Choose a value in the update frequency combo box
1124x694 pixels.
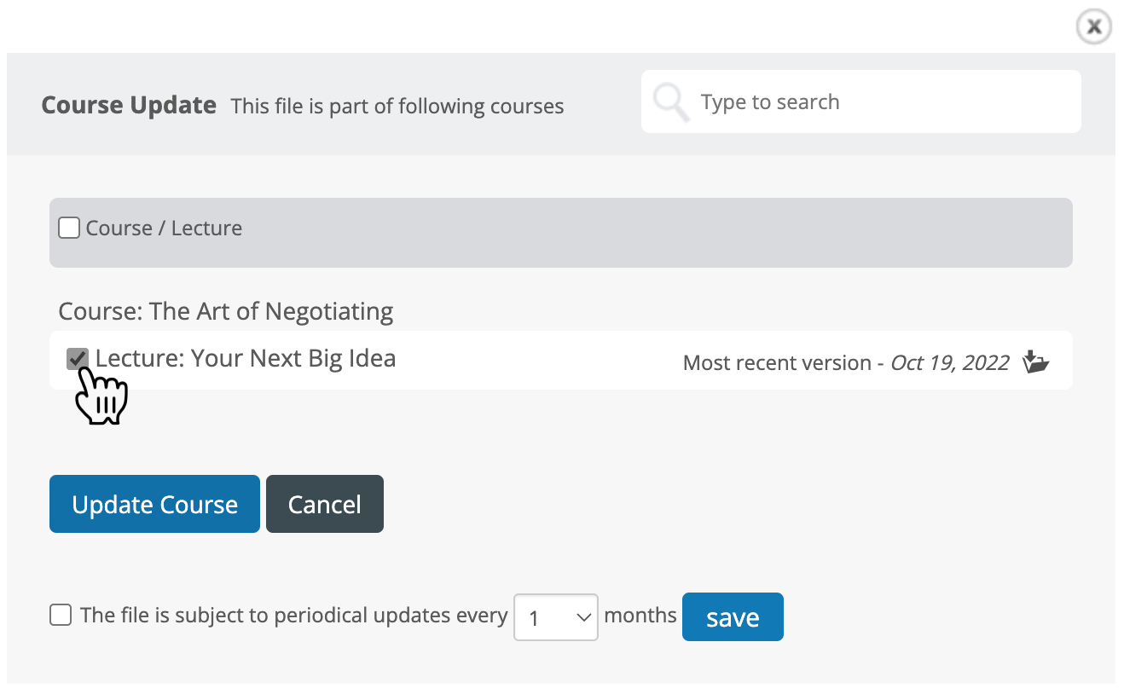[556, 616]
